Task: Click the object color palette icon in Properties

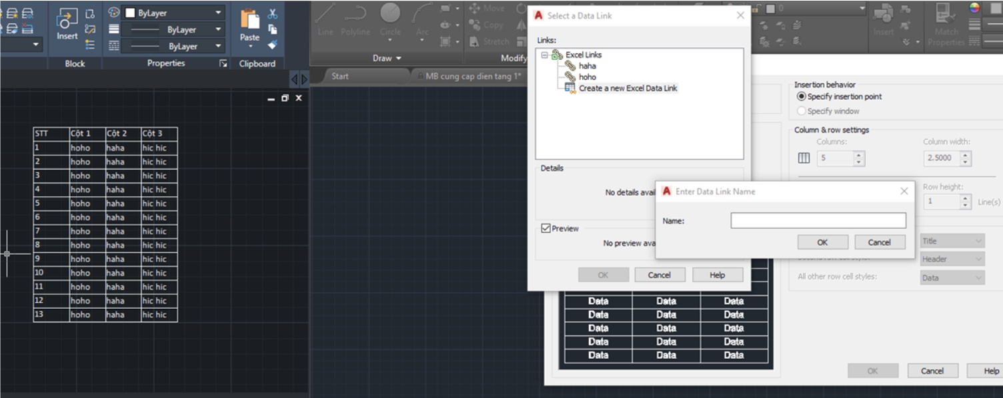Action: 113,13
